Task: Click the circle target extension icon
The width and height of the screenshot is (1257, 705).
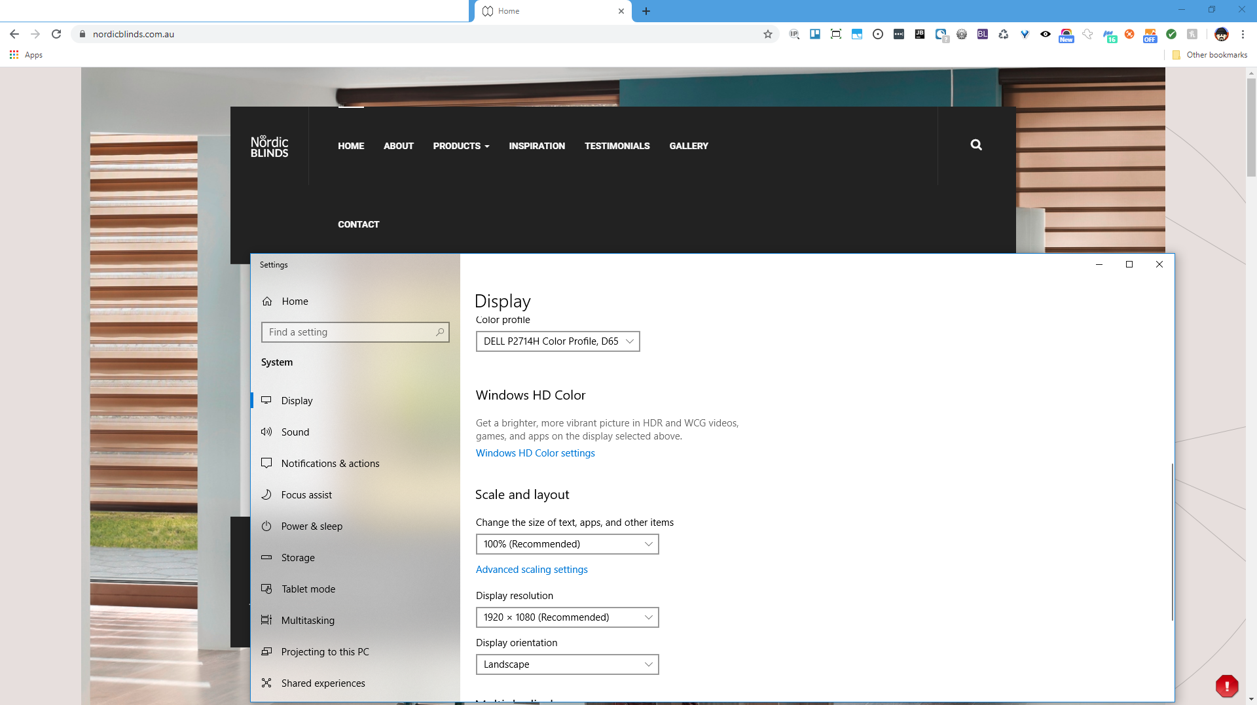Action: [878, 34]
